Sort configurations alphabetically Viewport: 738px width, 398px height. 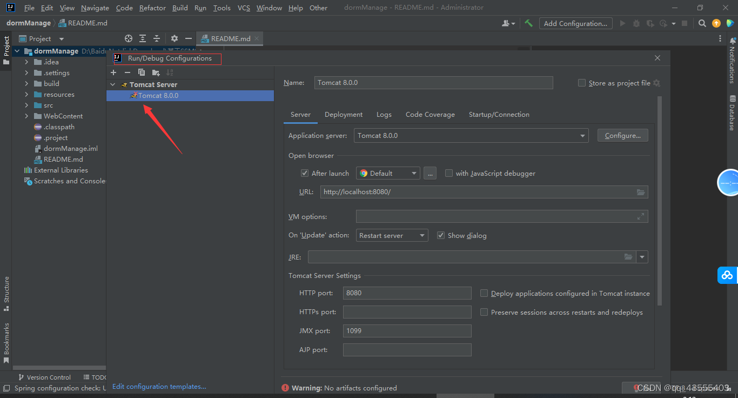click(x=170, y=72)
